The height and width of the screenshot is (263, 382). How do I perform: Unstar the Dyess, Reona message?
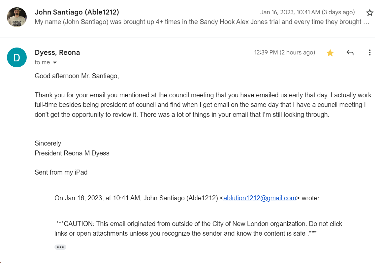330,53
